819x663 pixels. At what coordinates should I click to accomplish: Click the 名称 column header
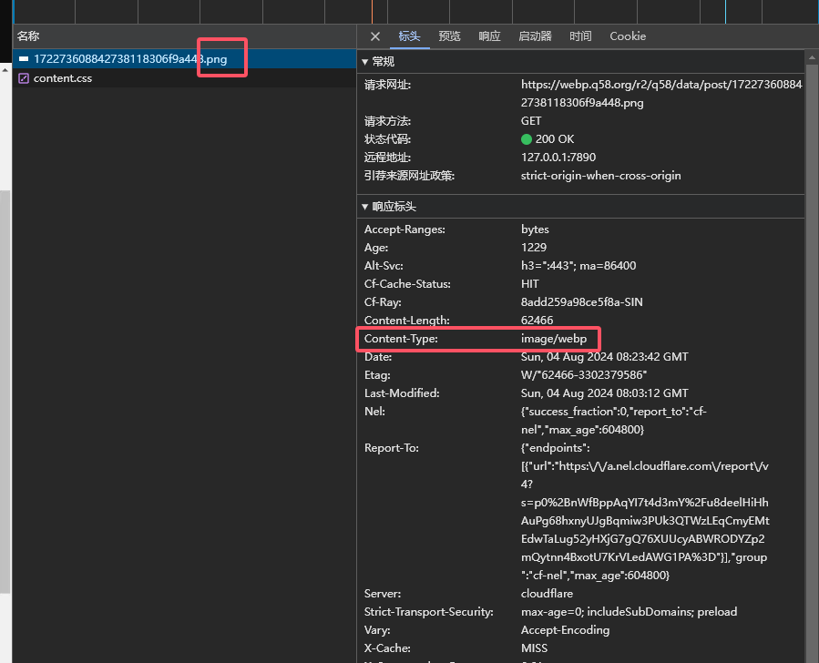[28, 36]
